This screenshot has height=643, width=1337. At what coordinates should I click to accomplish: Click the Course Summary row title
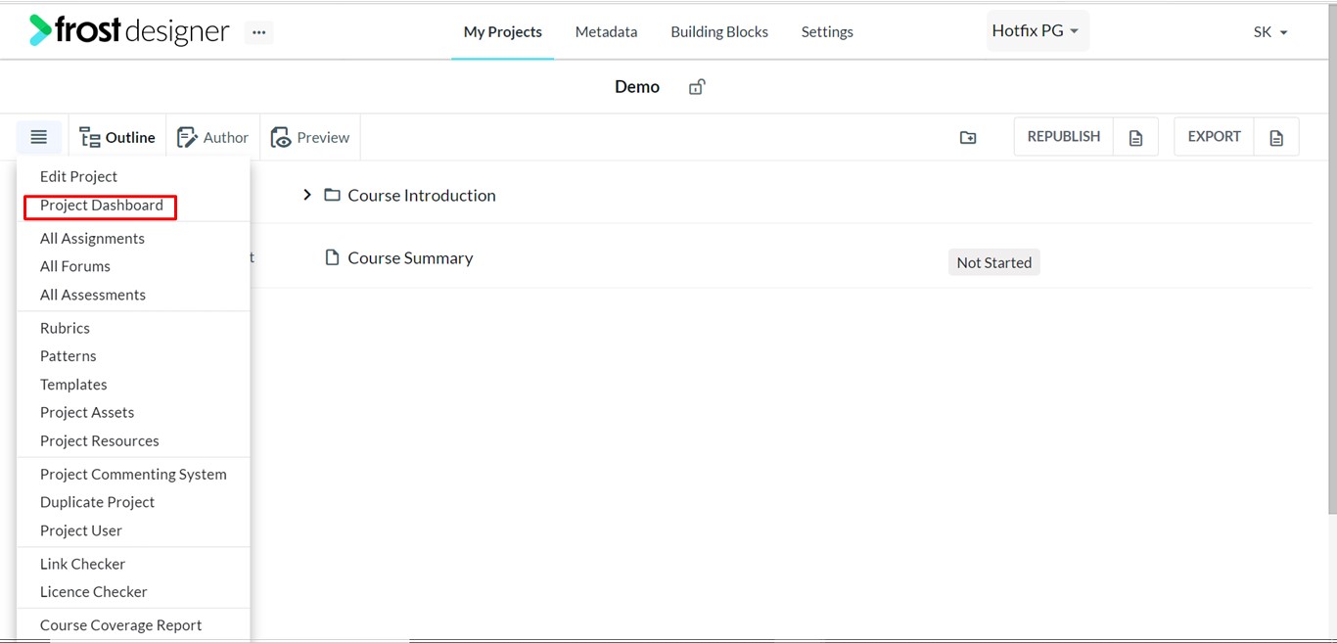click(x=410, y=257)
